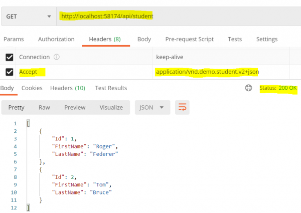Open the Pre-request Script tab
301x213 pixels.
189,39
